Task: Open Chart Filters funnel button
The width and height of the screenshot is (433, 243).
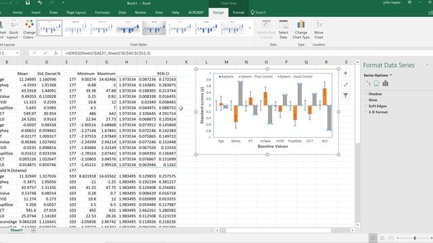Action: click(346, 96)
